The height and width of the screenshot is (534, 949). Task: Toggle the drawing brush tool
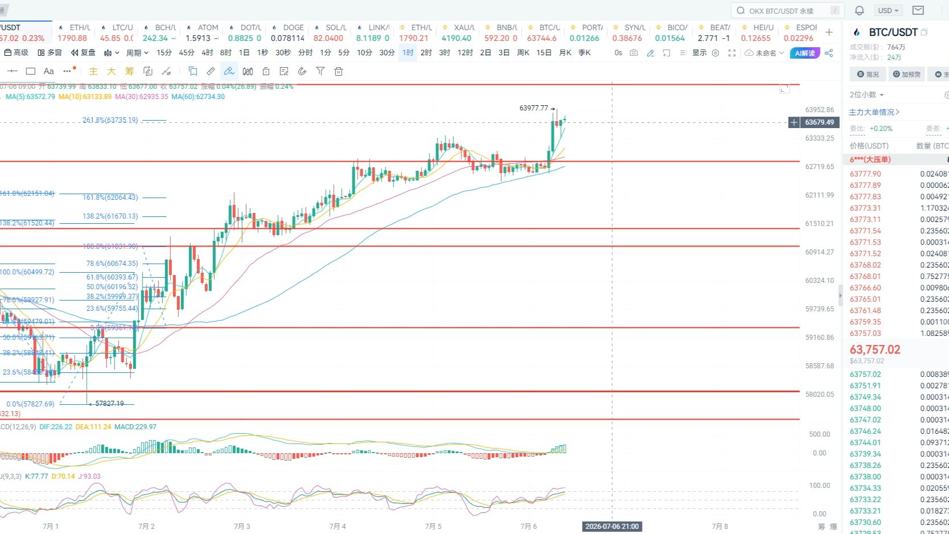click(229, 71)
